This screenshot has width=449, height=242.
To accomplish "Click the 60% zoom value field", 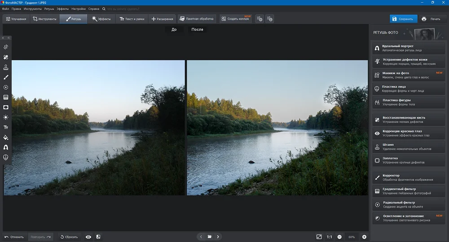I will 352,237.
